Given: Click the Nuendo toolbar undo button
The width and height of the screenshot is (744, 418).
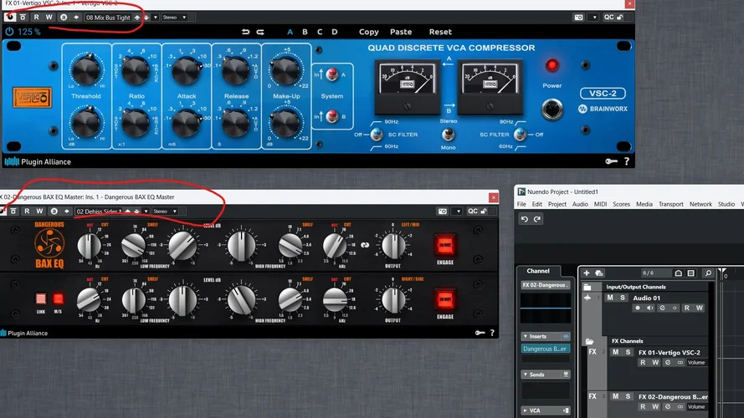Looking at the screenshot, I should pyautogui.click(x=524, y=219).
